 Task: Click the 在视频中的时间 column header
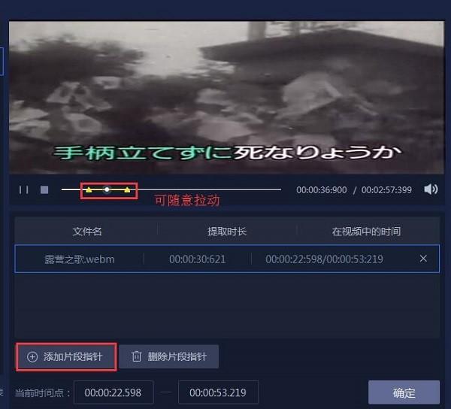click(x=366, y=232)
